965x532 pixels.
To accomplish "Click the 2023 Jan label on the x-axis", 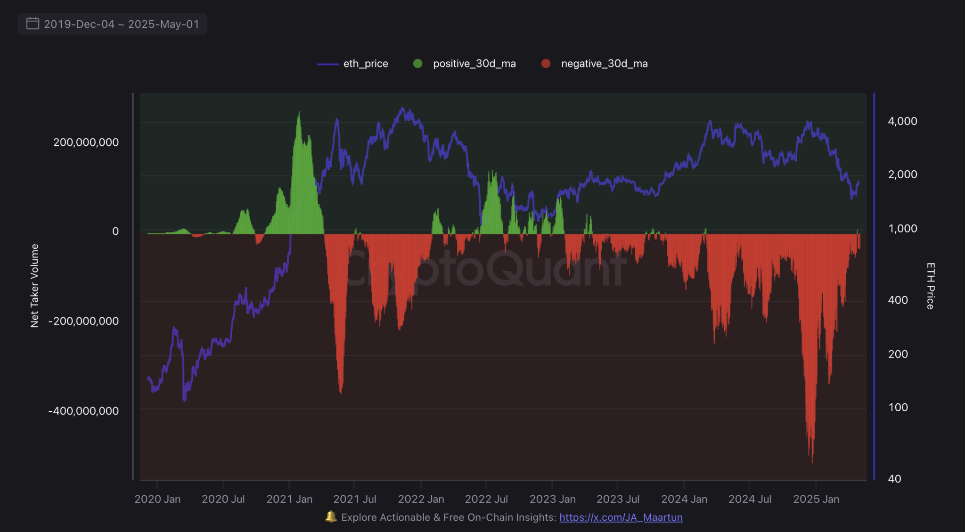I will pos(553,499).
